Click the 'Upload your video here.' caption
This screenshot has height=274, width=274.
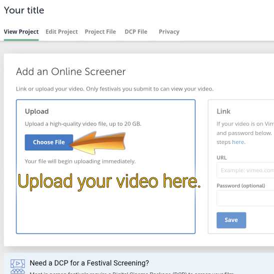(x=109, y=181)
